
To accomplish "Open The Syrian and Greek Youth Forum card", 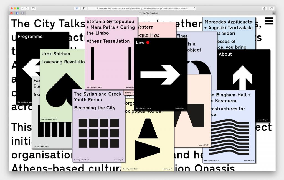I will tap(99, 125).
